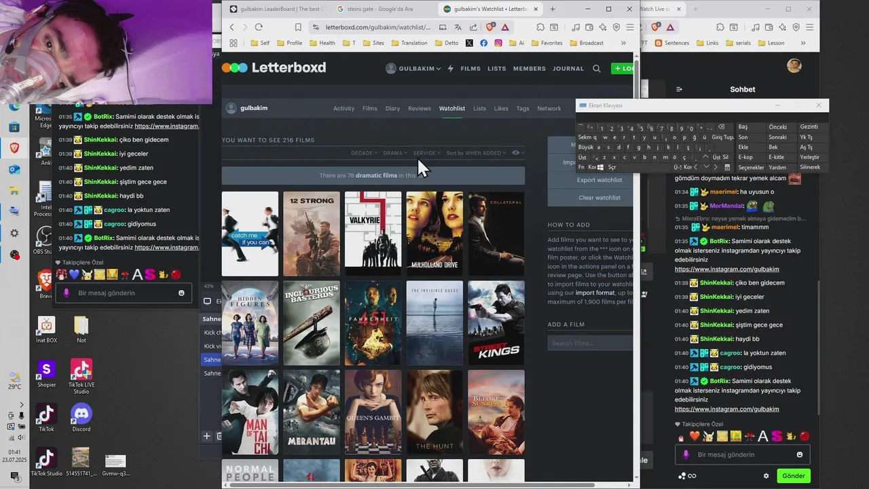
Task: Click the Brave icon in the taskbar
Action: 14,147
